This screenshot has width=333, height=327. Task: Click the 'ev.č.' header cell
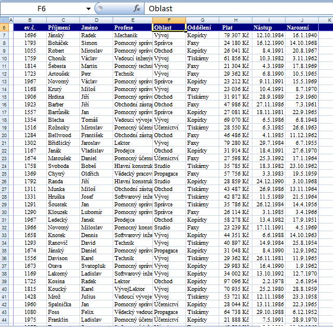pos(30,28)
